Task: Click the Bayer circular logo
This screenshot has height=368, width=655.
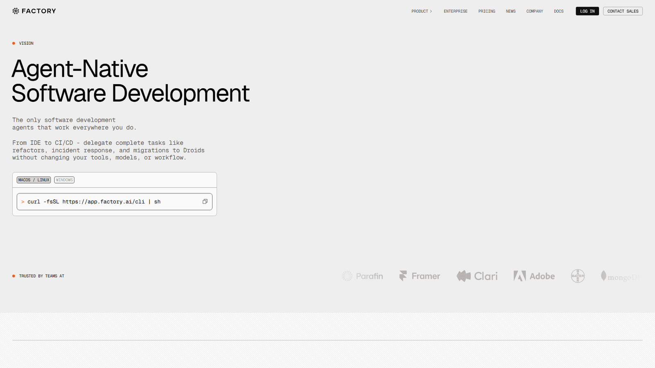Action: pos(578,276)
